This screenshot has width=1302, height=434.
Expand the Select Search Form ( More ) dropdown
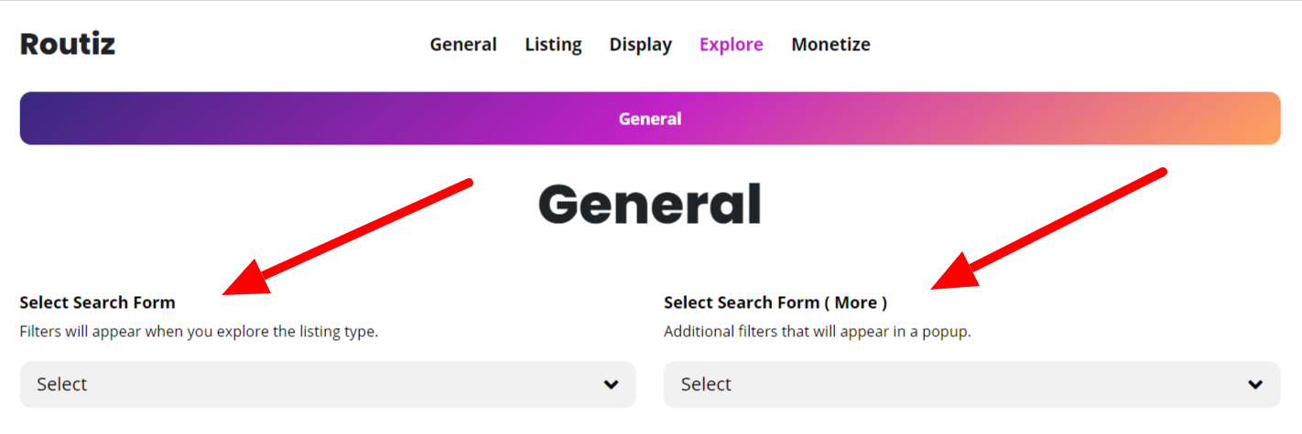tap(972, 385)
